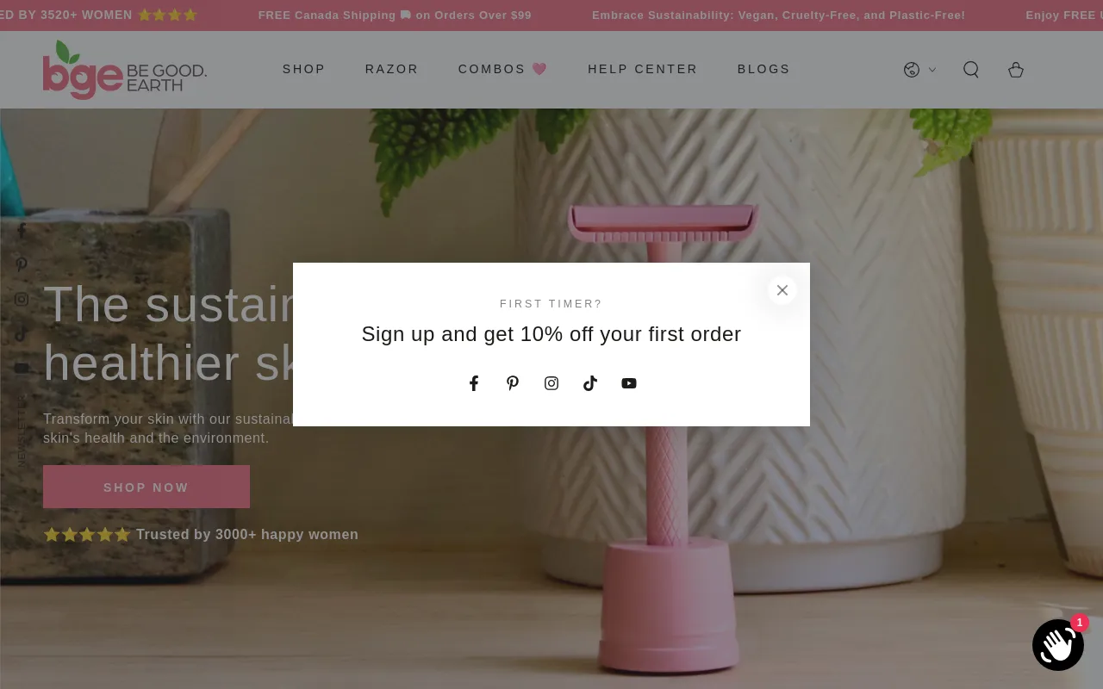This screenshot has width=1103, height=689.
Task: Open YouTube icon in the popup
Action: point(629,383)
